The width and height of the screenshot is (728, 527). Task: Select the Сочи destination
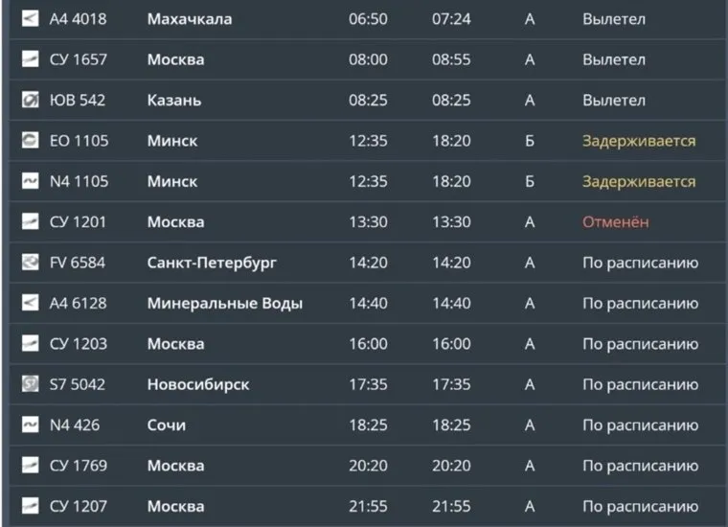(167, 424)
